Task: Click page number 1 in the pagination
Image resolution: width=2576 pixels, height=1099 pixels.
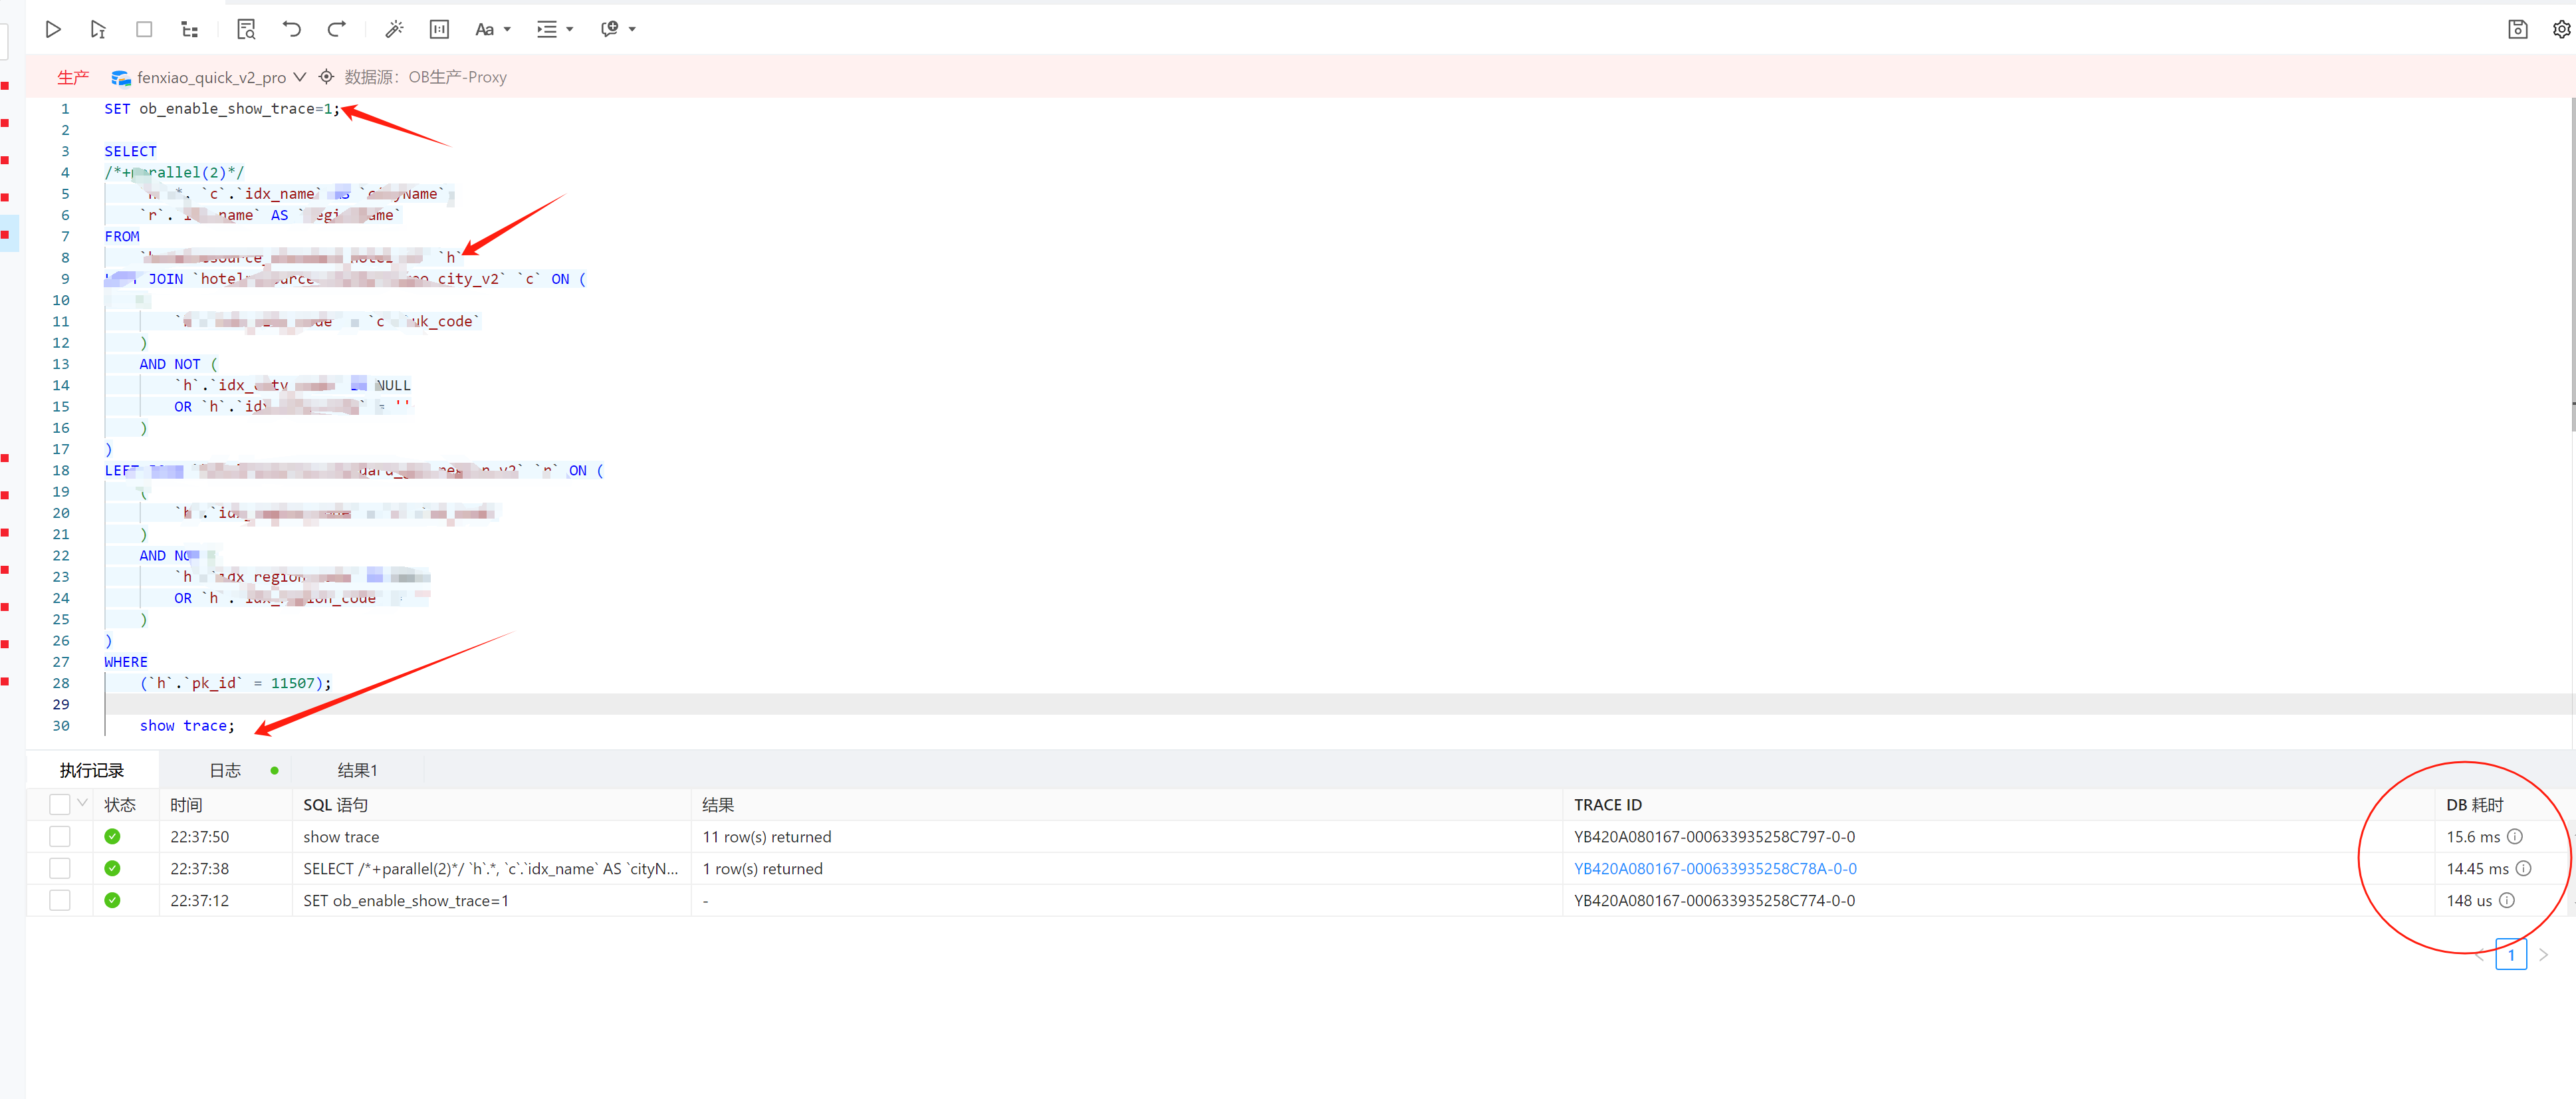Action: coord(2510,955)
